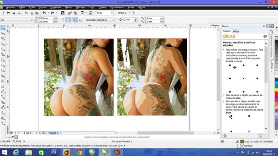Select the Text tool
The image size is (278, 156).
pos(3,81)
